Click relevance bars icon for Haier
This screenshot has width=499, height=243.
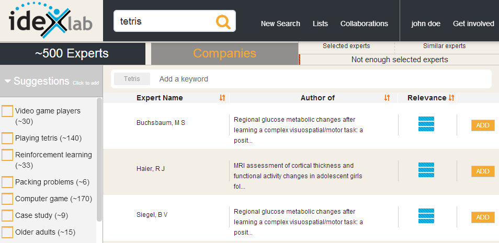click(426, 170)
